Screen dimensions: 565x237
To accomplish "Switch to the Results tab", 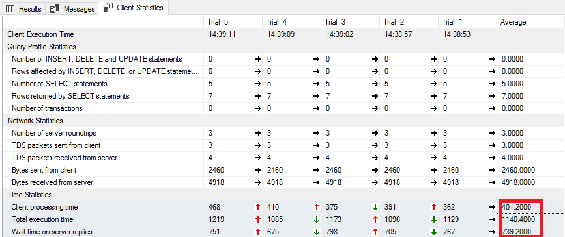I will [23, 8].
